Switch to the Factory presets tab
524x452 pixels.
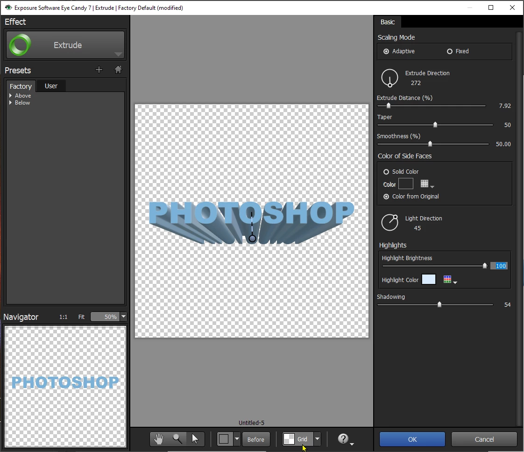pyautogui.click(x=21, y=86)
